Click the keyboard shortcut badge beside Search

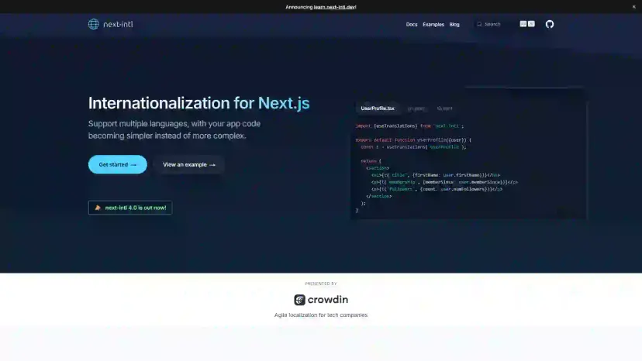527,24
